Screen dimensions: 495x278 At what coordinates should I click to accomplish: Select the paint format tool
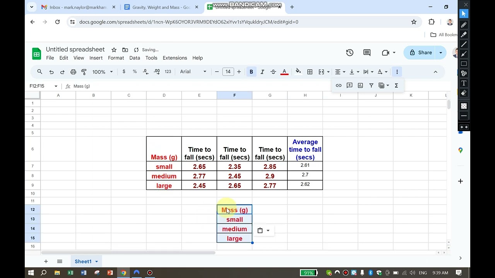tap(84, 72)
